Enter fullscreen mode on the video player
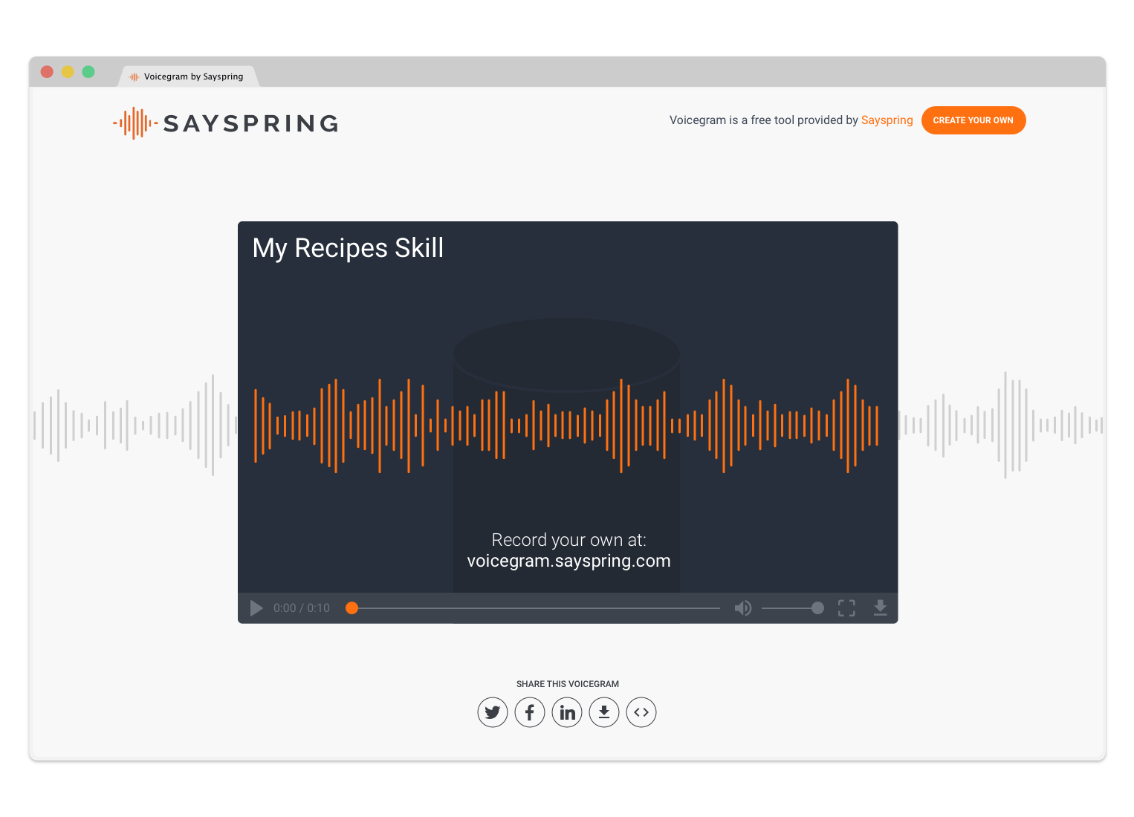Screen dimensions: 1134x817 [x=846, y=608]
